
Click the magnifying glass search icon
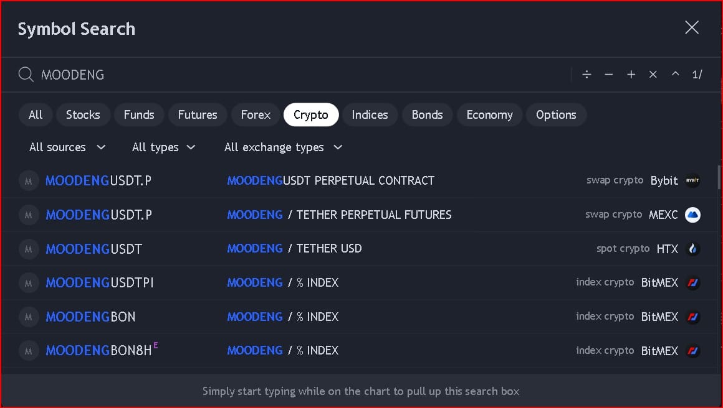(26, 75)
